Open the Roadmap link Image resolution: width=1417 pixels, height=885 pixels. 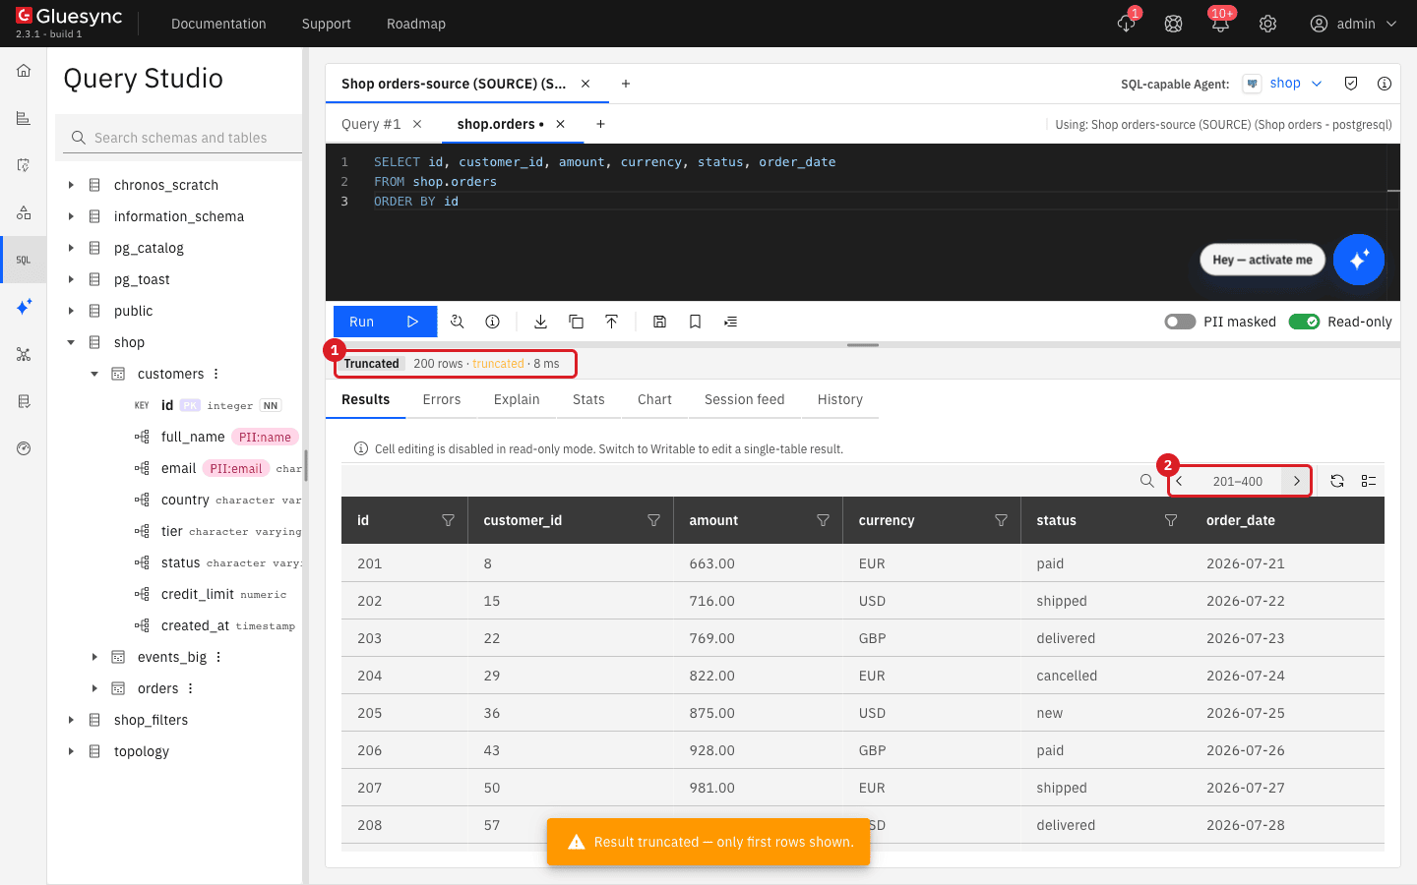[x=416, y=24]
